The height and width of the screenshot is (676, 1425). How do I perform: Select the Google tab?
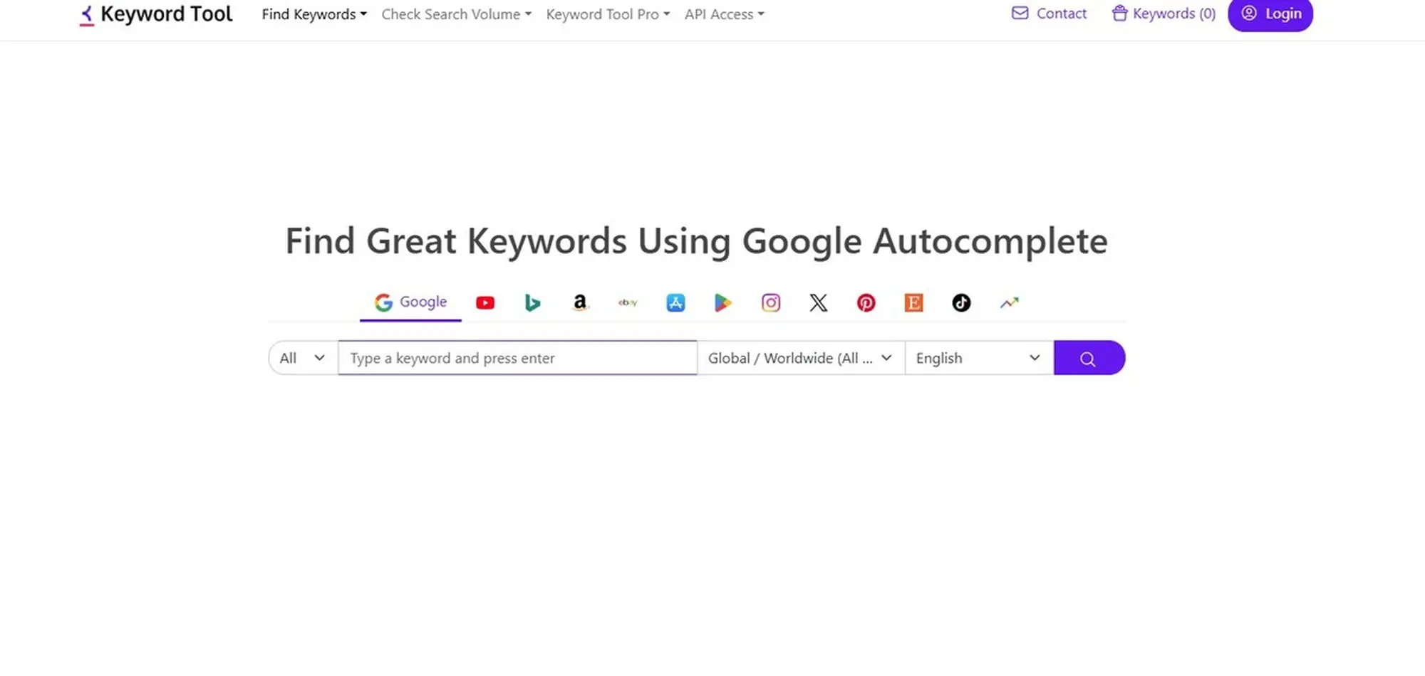click(410, 302)
